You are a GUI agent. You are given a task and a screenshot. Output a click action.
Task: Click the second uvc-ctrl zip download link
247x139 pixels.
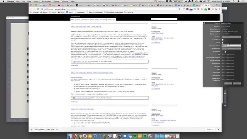(x=83, y=98)
